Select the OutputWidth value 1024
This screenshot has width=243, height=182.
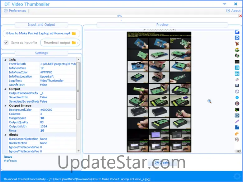58,126
